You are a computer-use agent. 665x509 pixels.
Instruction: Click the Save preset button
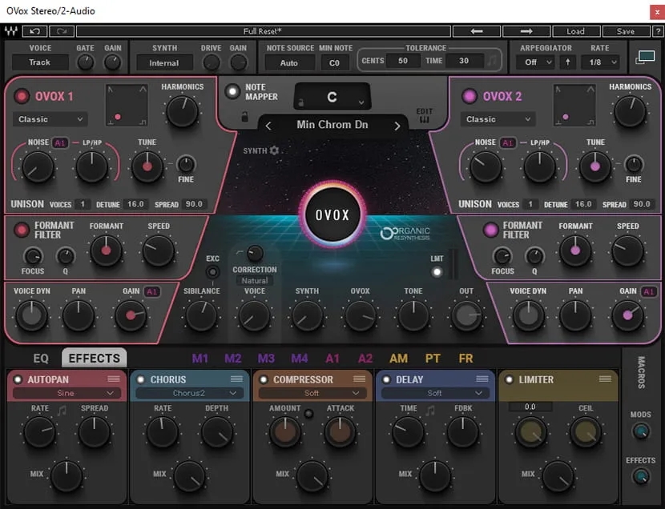[x=626, y=31]
